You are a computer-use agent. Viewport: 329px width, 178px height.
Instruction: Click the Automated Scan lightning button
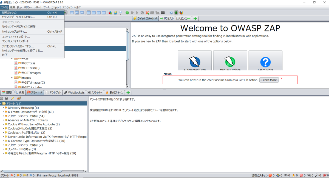coord(195,61)
